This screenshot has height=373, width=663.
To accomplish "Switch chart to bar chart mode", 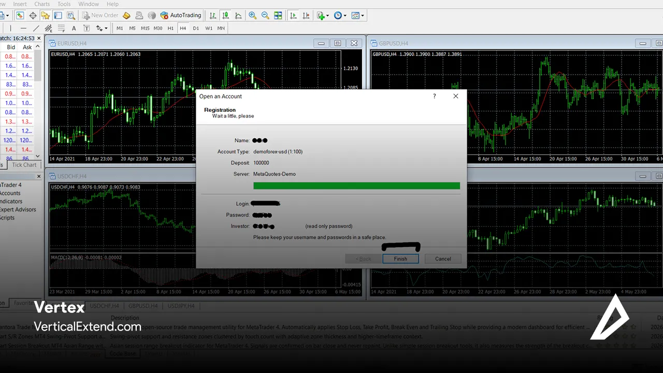I will (214, 16).
